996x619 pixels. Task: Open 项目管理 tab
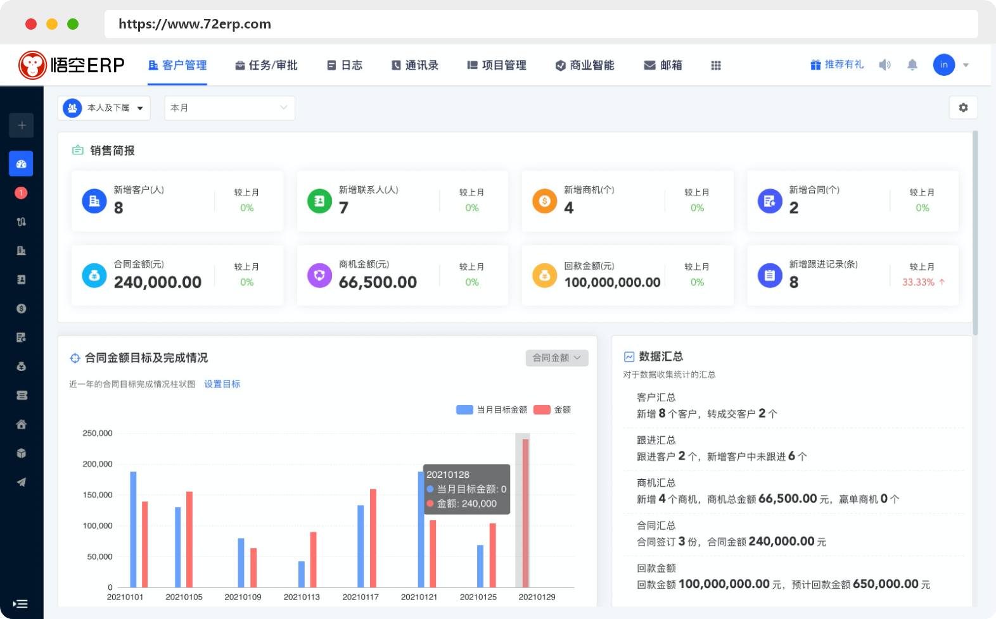497,65
